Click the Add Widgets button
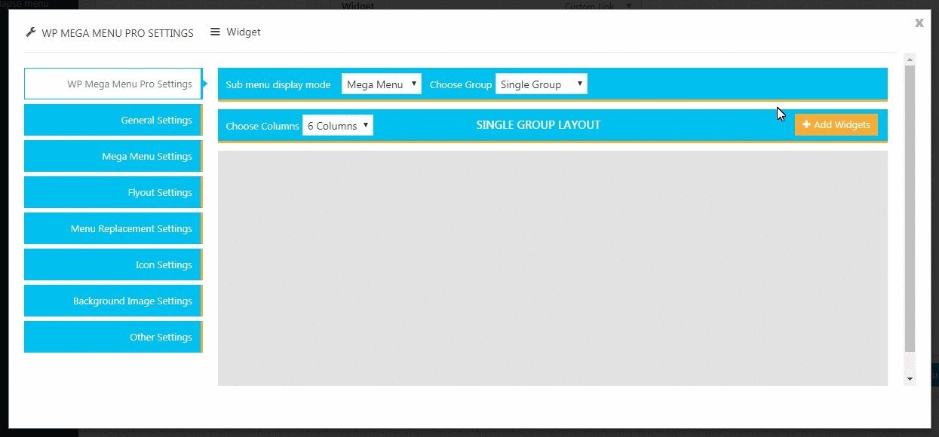 click(x=836, y=124)
